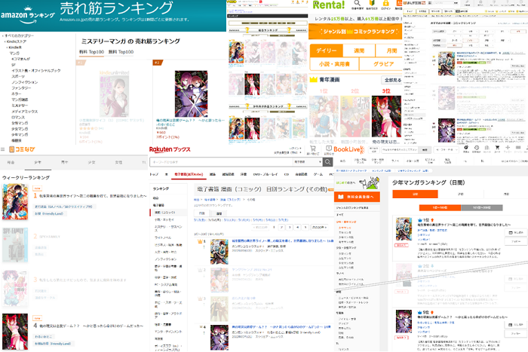Click the コミなび logo
The height and width of the screenshot is (352, 528).
22,149
